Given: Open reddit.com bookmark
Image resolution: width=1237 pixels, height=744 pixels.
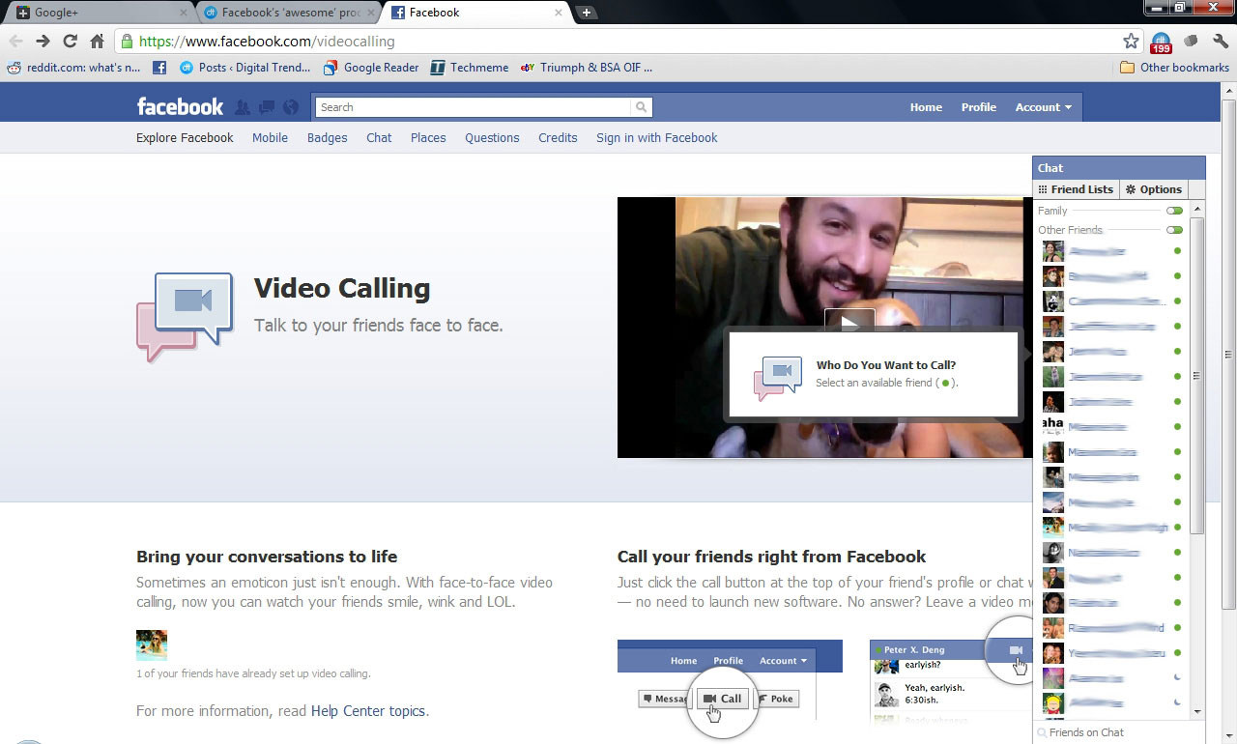Looking at the screenshot, I should pos(73,68).
